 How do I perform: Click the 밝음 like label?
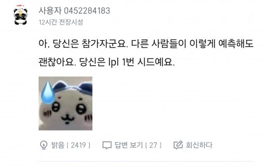pyautogui.click(x=58, y=145)
